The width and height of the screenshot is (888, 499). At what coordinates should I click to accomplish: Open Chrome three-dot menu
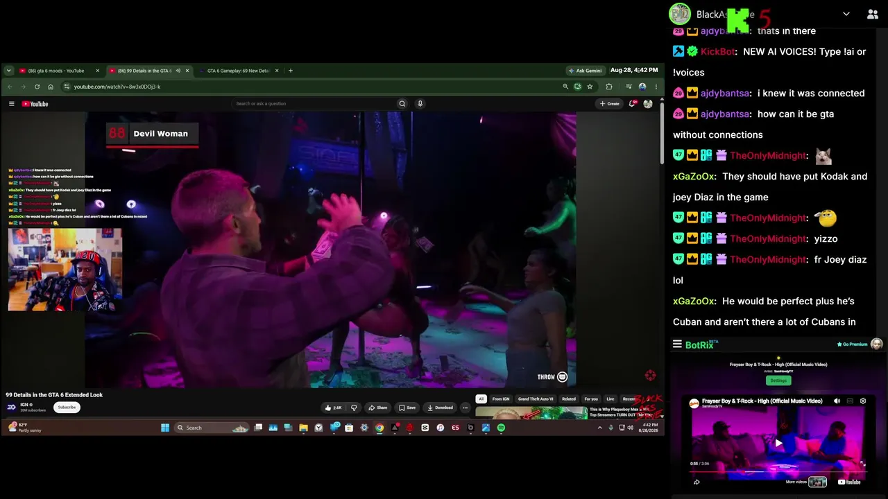(x=656, y=87)
